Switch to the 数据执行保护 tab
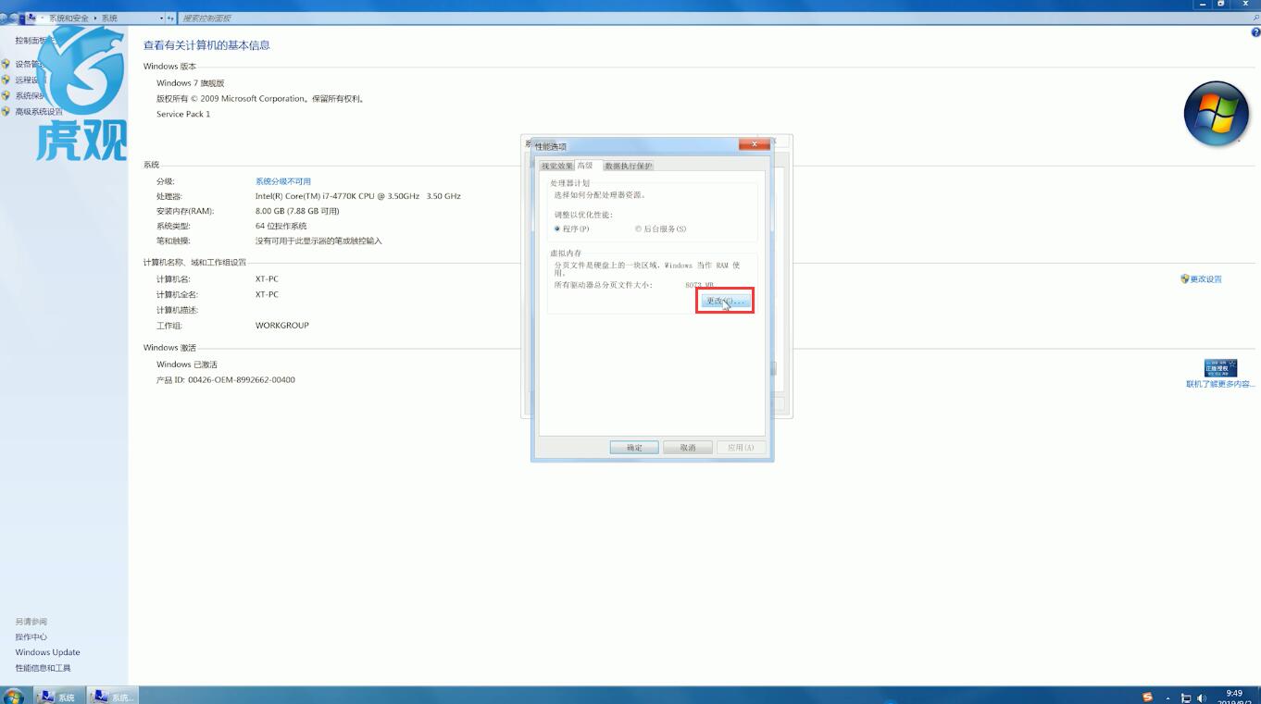Screen dimensions: 1261x704 coord(628,167)
